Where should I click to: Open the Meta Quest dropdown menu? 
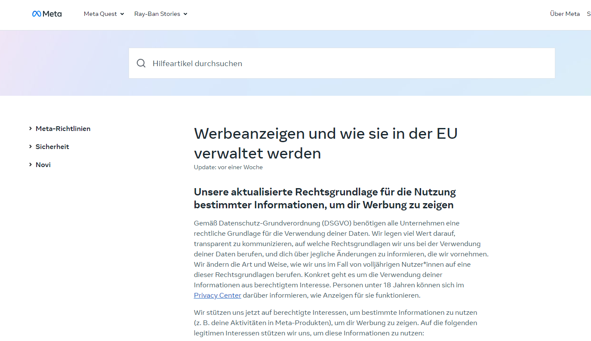click(x=104, y=14)
